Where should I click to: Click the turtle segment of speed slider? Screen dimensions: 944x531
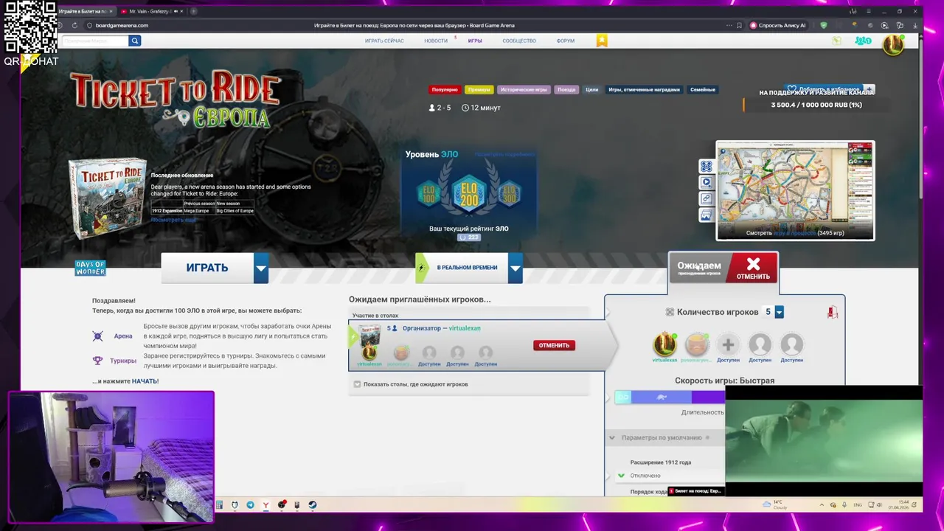[662, 398]
